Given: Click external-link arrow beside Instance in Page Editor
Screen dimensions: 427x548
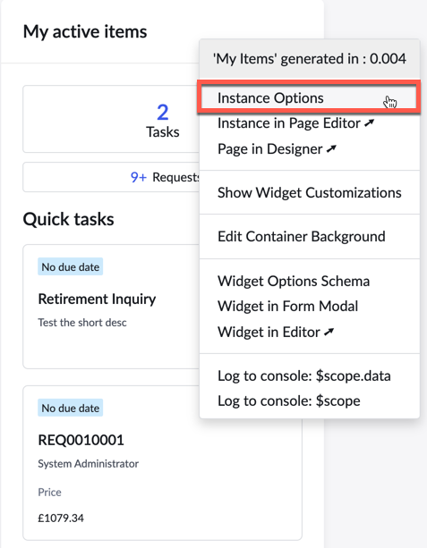Looking at the screenshot, I should pyautogui.click(x=369, y=122).
